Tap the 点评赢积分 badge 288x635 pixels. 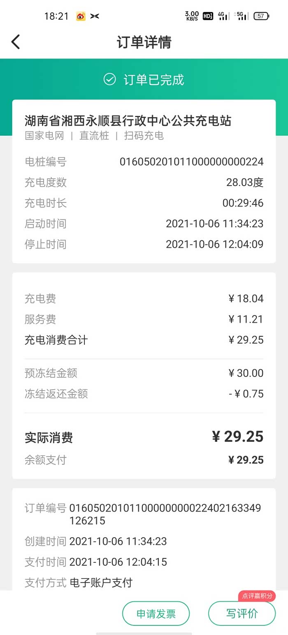tap(257, 596)
